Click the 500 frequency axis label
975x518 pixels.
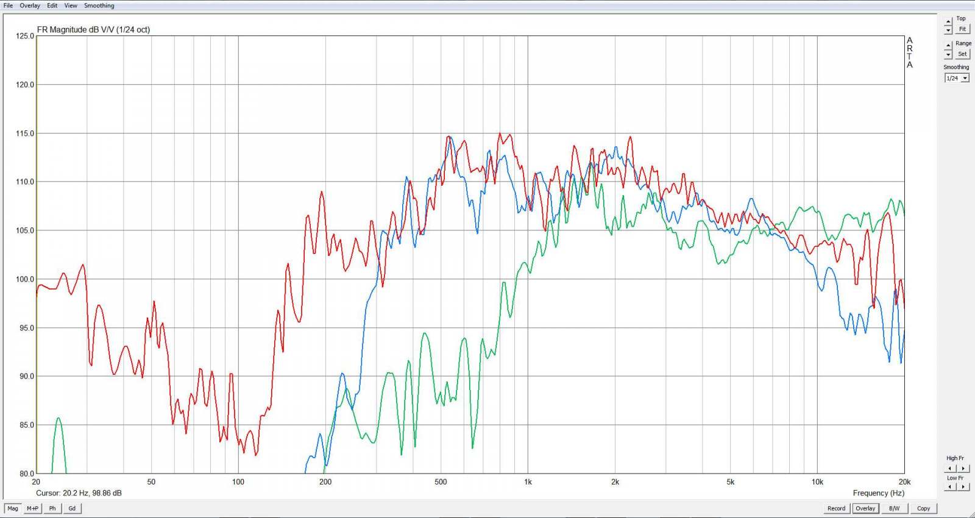[x=441, y=482]
